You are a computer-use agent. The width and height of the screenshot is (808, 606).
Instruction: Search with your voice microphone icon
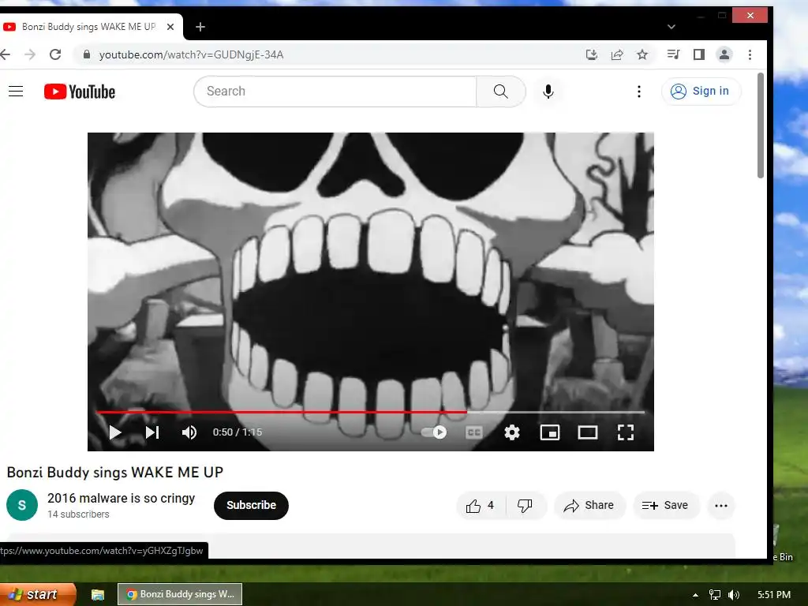[x=548, y=92]
